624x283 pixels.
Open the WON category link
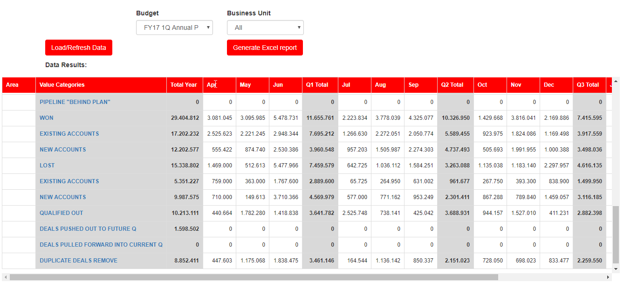47,118
